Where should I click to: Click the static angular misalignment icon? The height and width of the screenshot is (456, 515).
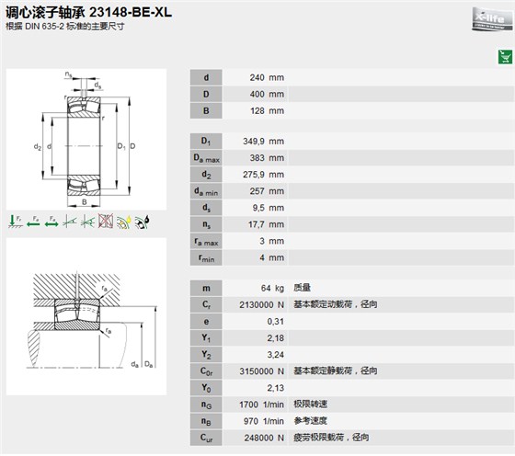pyautogui.click(x=70, y=222)
